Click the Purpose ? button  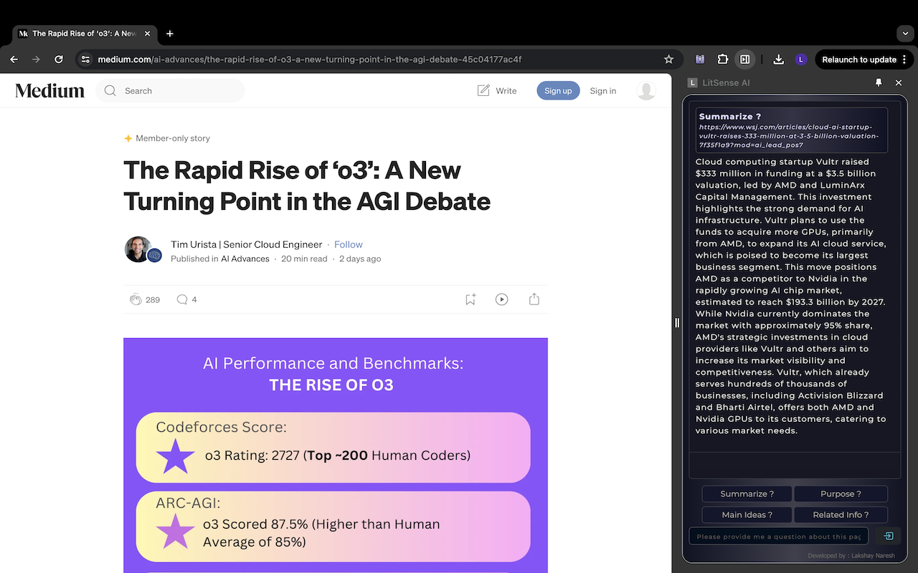[841, 493]
